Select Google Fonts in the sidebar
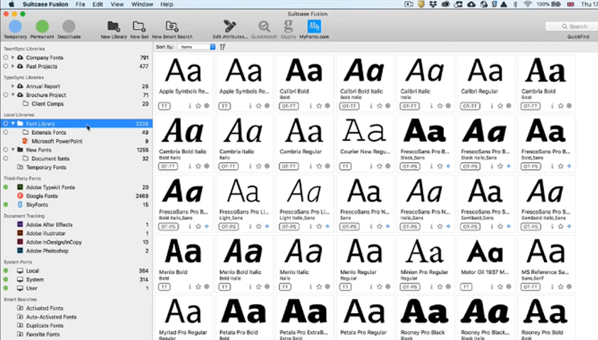 click(42, 195)
